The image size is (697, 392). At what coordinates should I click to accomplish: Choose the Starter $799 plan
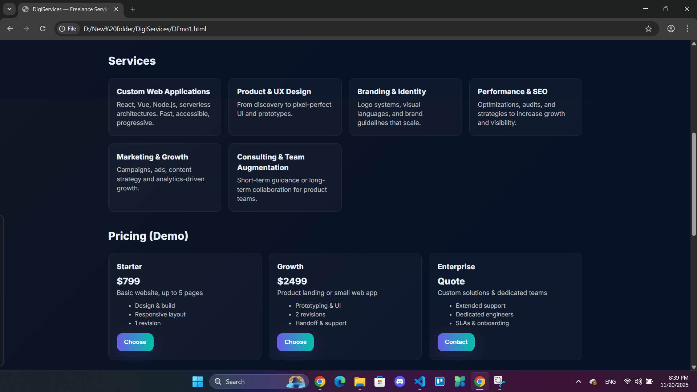[x=135, y=342]
